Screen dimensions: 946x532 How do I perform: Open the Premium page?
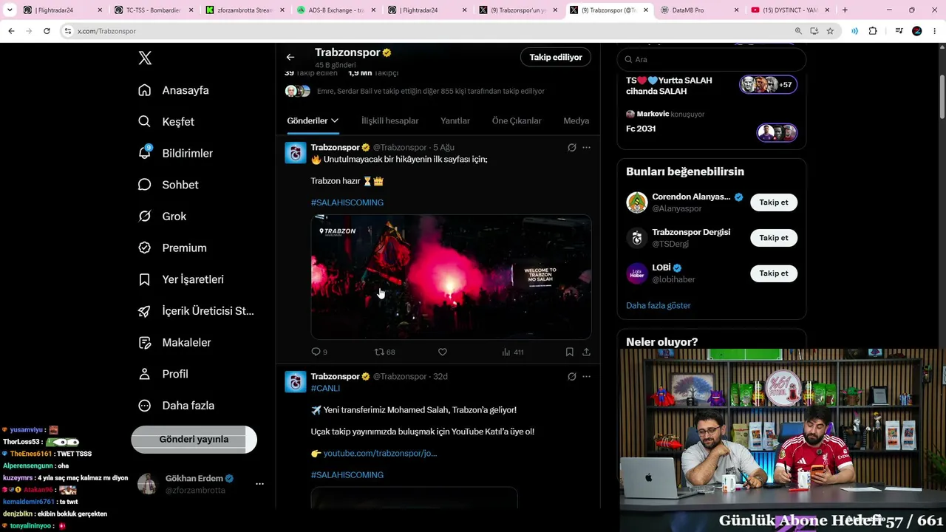[x=172, y=248]
